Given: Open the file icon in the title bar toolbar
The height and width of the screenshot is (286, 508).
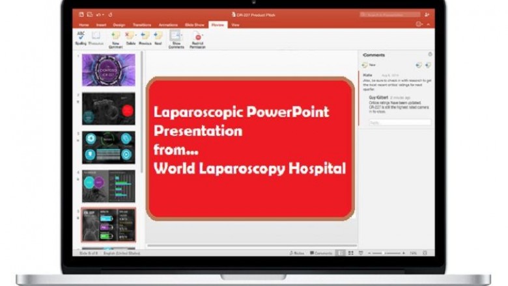Looking at the screenshot, I should [81, 14].
